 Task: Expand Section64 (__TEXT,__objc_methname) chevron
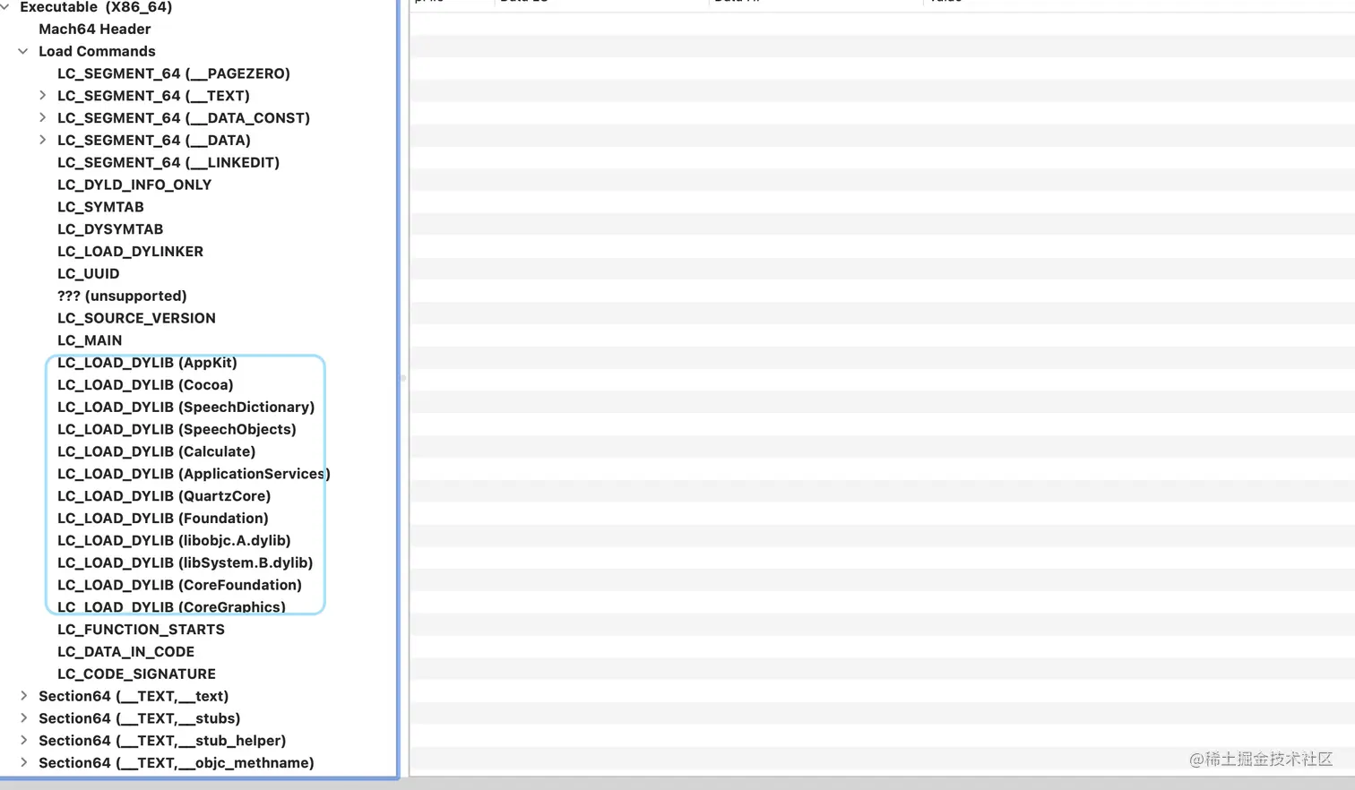(x=23, y=763)
